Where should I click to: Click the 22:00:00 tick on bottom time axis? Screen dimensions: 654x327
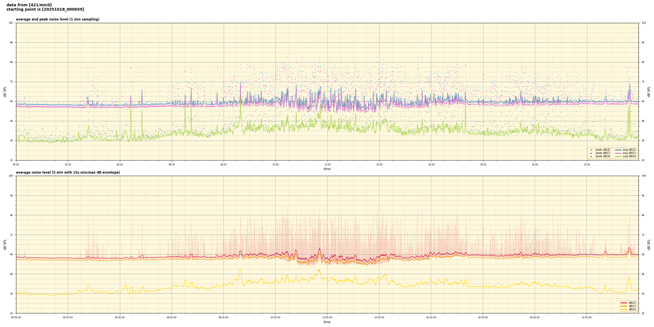click(x=586, y=317)
